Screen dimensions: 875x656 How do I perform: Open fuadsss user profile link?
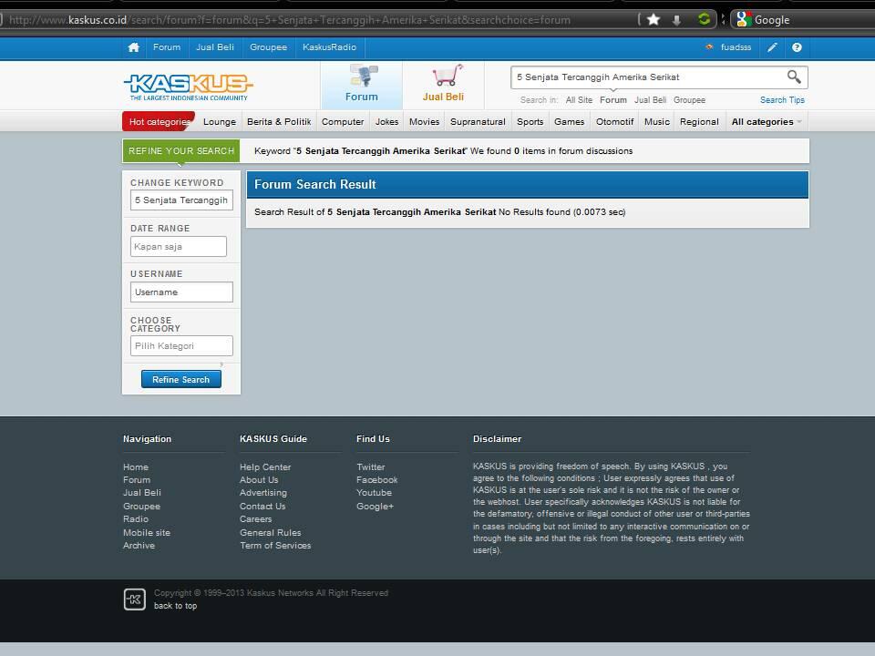pyautogui.click(x=736, y=47)
